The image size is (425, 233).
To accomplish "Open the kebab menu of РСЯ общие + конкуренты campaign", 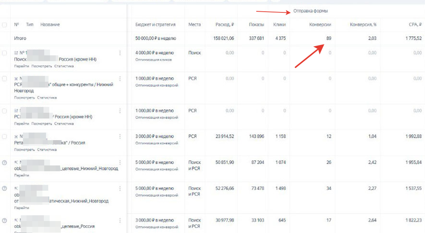I will pos(120,78).
